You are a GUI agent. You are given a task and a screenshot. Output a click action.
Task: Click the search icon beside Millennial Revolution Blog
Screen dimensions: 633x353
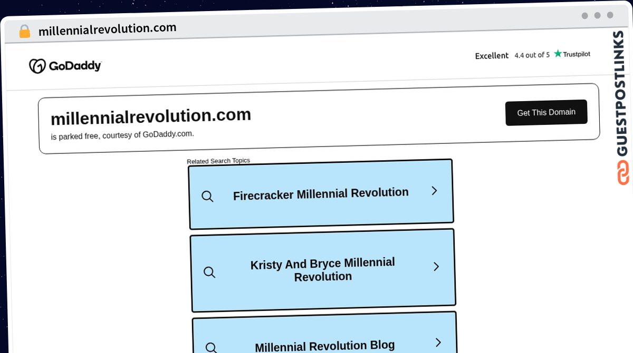(x=211, y=347)
